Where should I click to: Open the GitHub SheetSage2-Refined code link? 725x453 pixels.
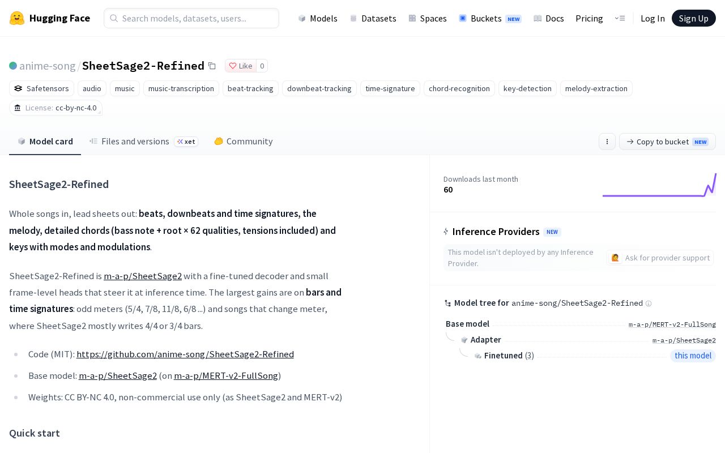point(185,354)
